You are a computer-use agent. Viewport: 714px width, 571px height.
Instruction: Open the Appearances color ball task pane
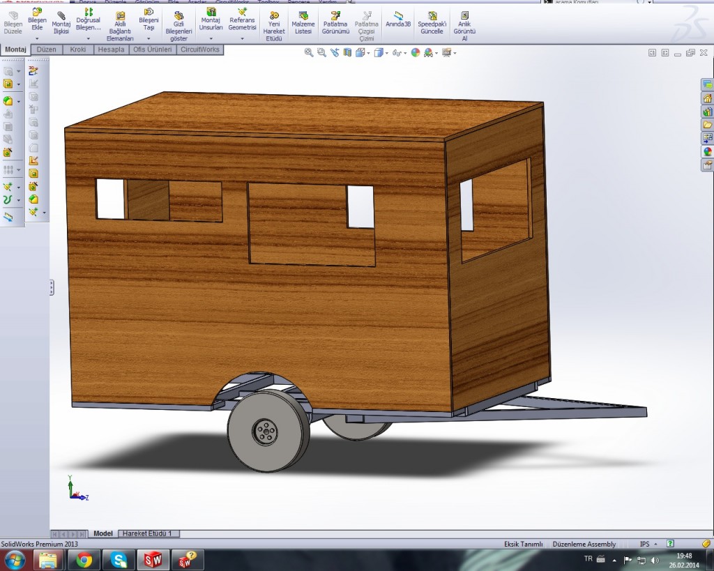tap(707, 151)
